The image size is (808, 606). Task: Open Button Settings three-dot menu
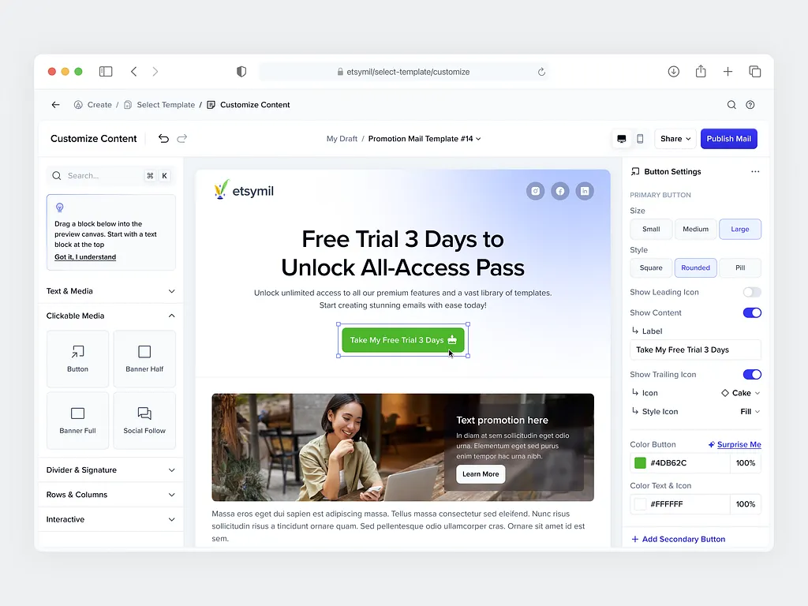click(x=755, y=172)
